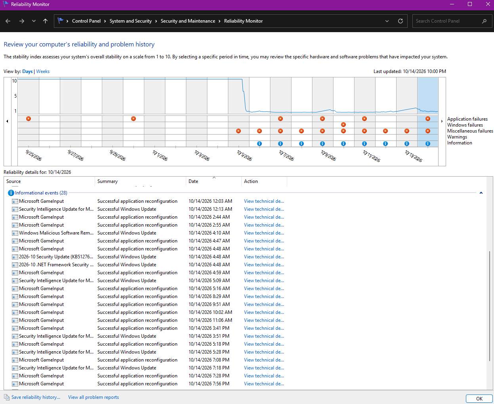Click the search magnifier icon
Screen dimensions: 494x404
(484, 21)
